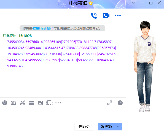Open the 安装Flash插件 link

coord(43,28)
